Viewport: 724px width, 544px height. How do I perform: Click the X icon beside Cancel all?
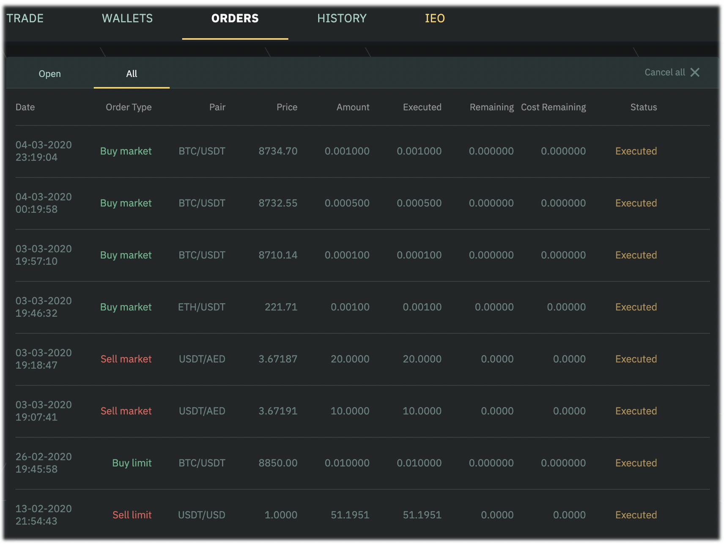[695, 72]
